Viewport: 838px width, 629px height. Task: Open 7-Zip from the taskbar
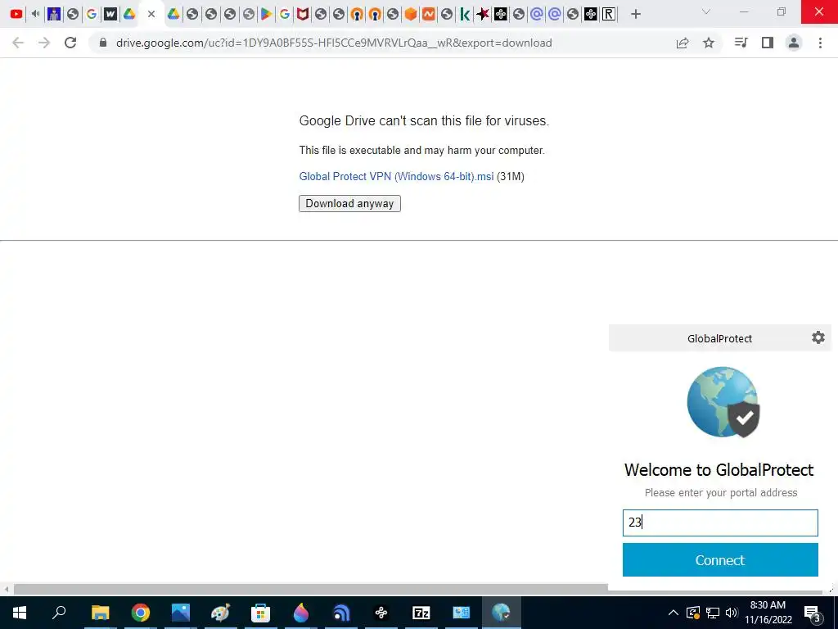(421, 613)
